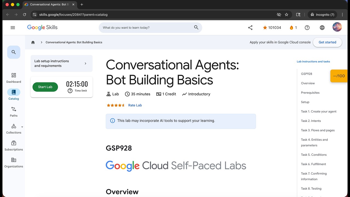Jump to Prerequisites in the outline
The image size is (350, 197).
pyautogui.click(x=310, y=93)
